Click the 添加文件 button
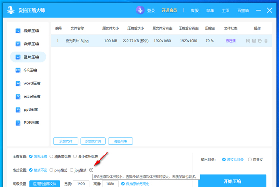 click(x=65, y=141)
